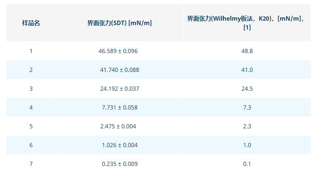Click the Wilhelmy value 0.1

tap(247, 164)
